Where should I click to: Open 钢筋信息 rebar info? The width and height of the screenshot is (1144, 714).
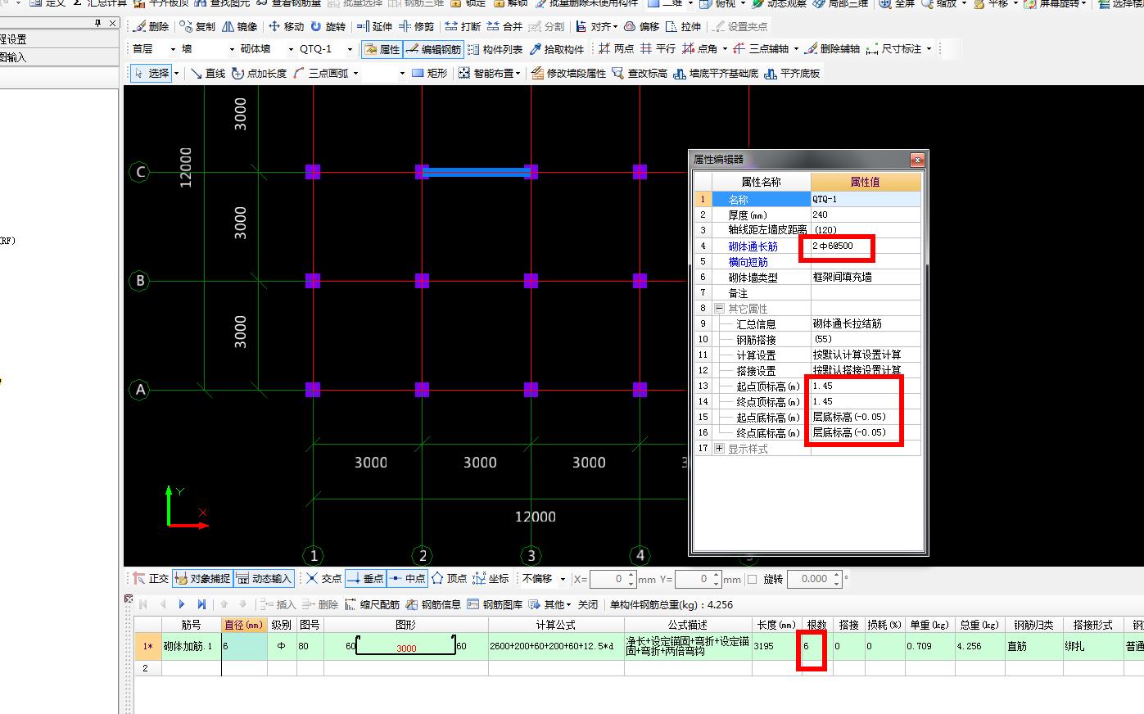point(433,604)
